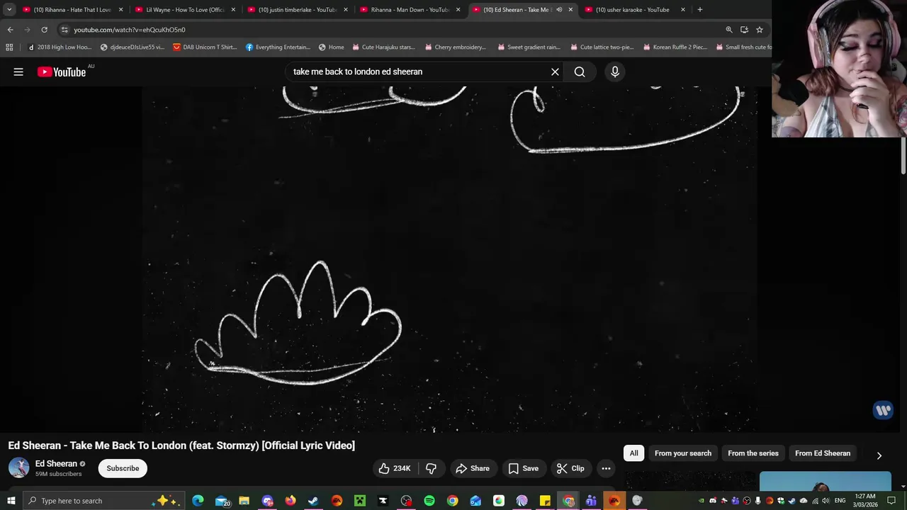Open the Chrome zoom magnifier icon

(728, 30)
